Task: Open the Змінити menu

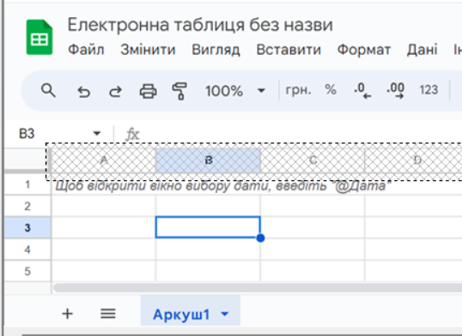Action: (x=148, y=50)
